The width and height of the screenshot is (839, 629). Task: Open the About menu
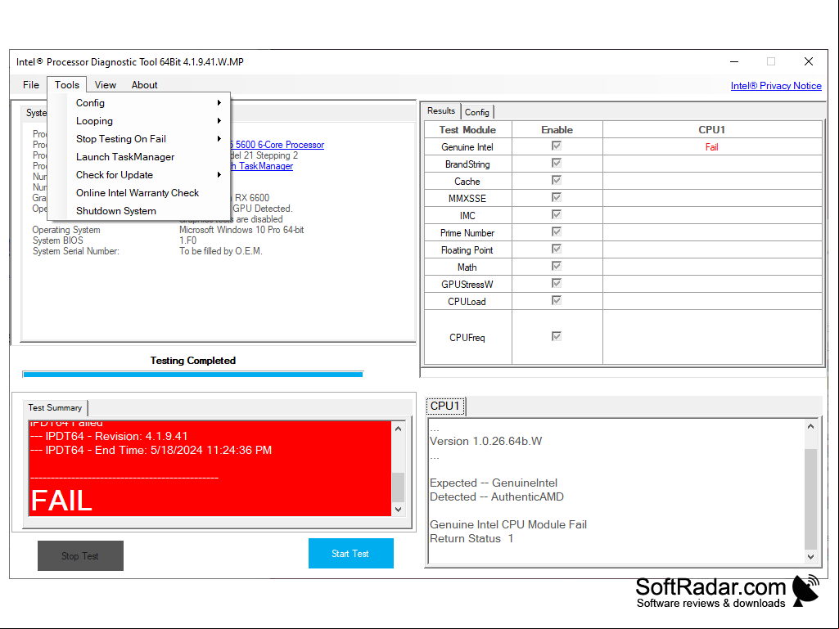144,85
